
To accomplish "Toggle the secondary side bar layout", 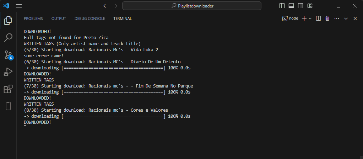I will click(x=300, y=6).
